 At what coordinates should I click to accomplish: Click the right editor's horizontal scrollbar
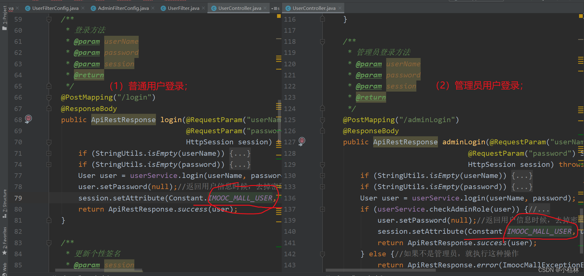(381, 270)
